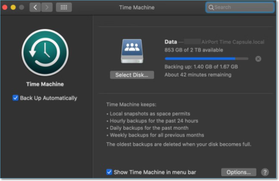This screenshot has height=181, width=279.
Task: Open the Select Disk chooser
Action: coord(132,75)
